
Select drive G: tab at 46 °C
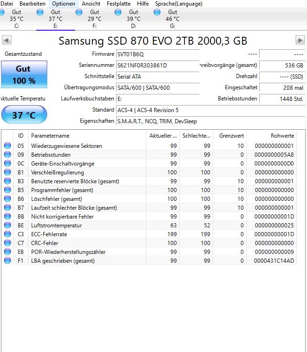(173, 19)
